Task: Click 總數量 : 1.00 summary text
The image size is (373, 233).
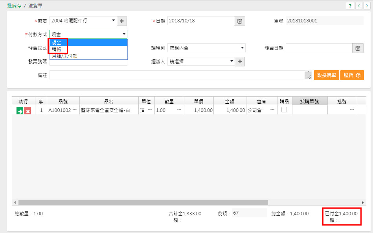Action: point(29,214)
